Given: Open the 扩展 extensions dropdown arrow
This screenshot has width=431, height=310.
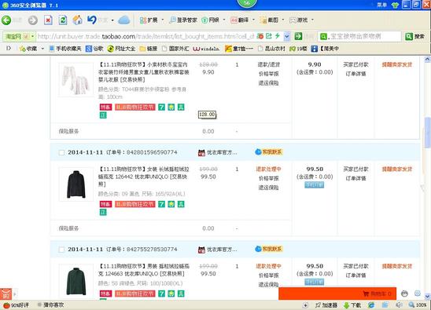Looking at the screenshot, I should 163,20.
